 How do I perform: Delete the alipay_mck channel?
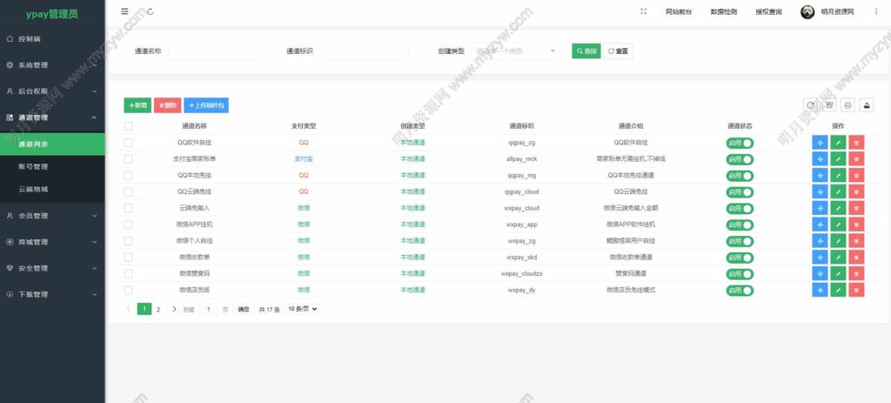point(856,159)
